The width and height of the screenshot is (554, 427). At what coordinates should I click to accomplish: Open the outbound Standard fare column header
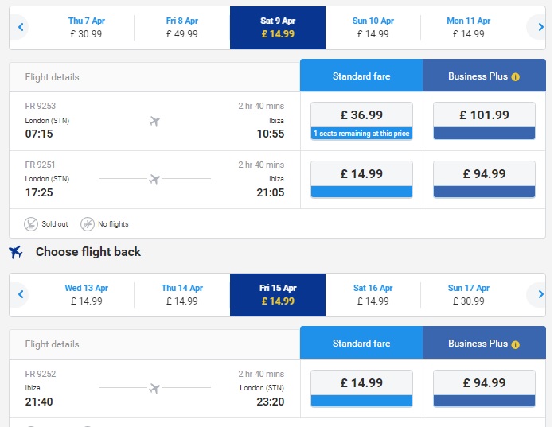361,76
